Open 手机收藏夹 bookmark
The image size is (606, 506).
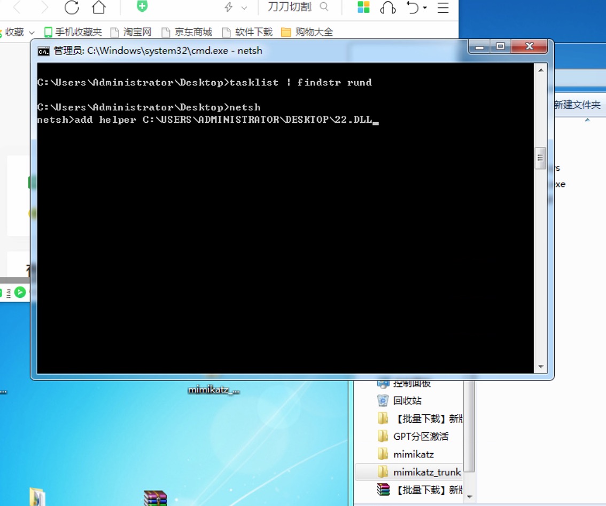[x=73, y=32]
